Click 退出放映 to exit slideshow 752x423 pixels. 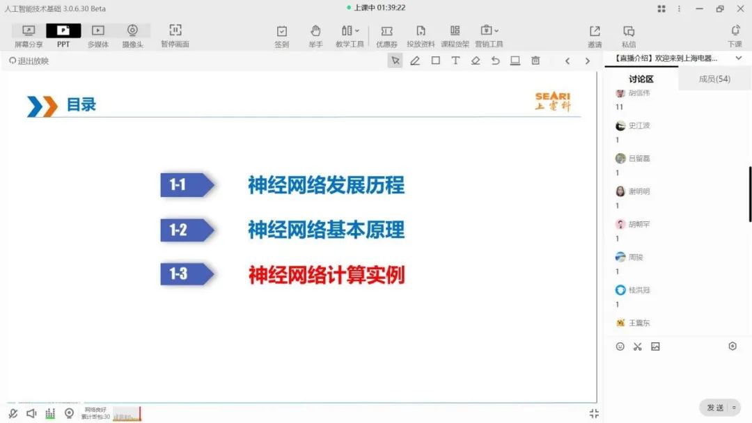(x=29, y=61)
